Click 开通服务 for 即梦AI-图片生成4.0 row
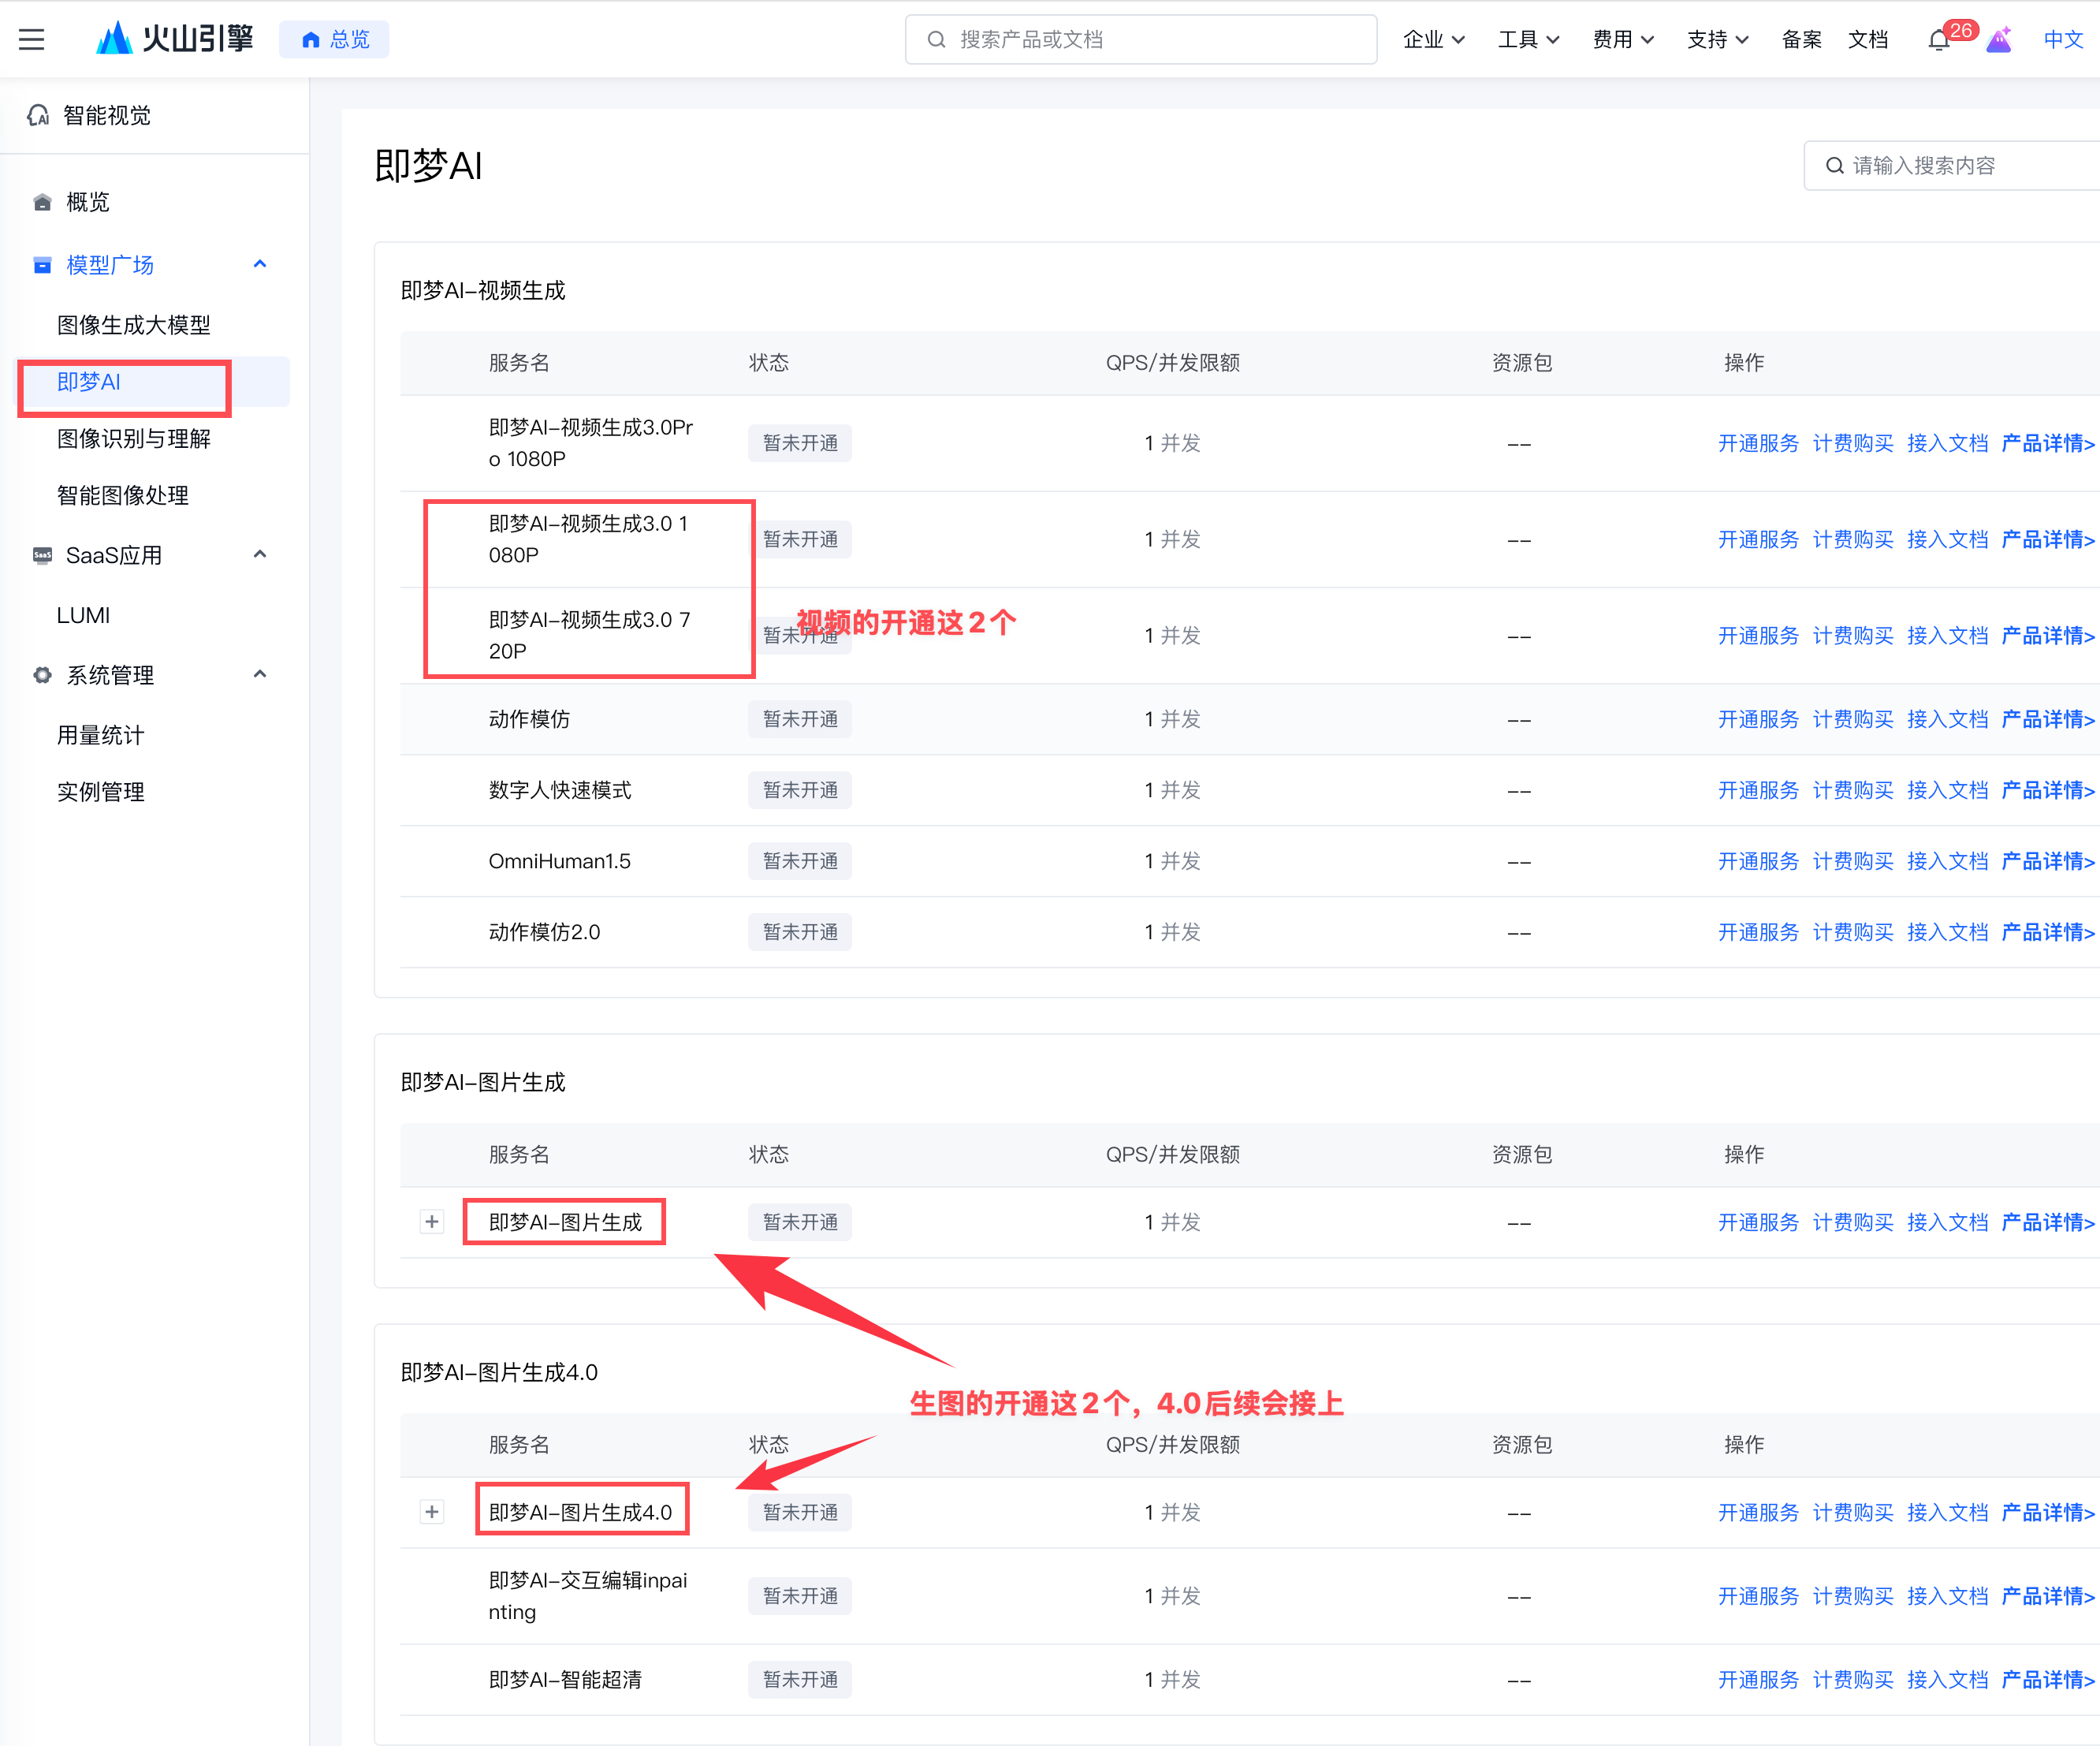This screenshot has width=2100, height=1746. 1758,1513
